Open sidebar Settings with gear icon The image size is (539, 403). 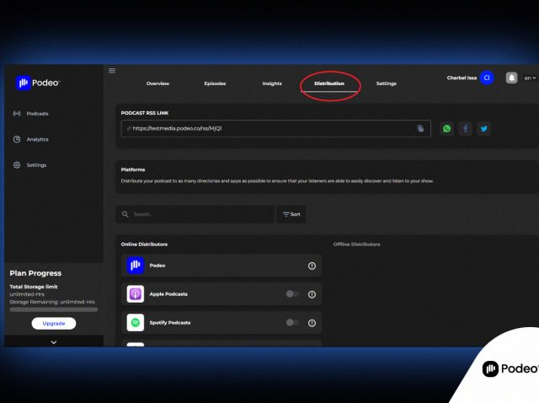click(29, 165)
